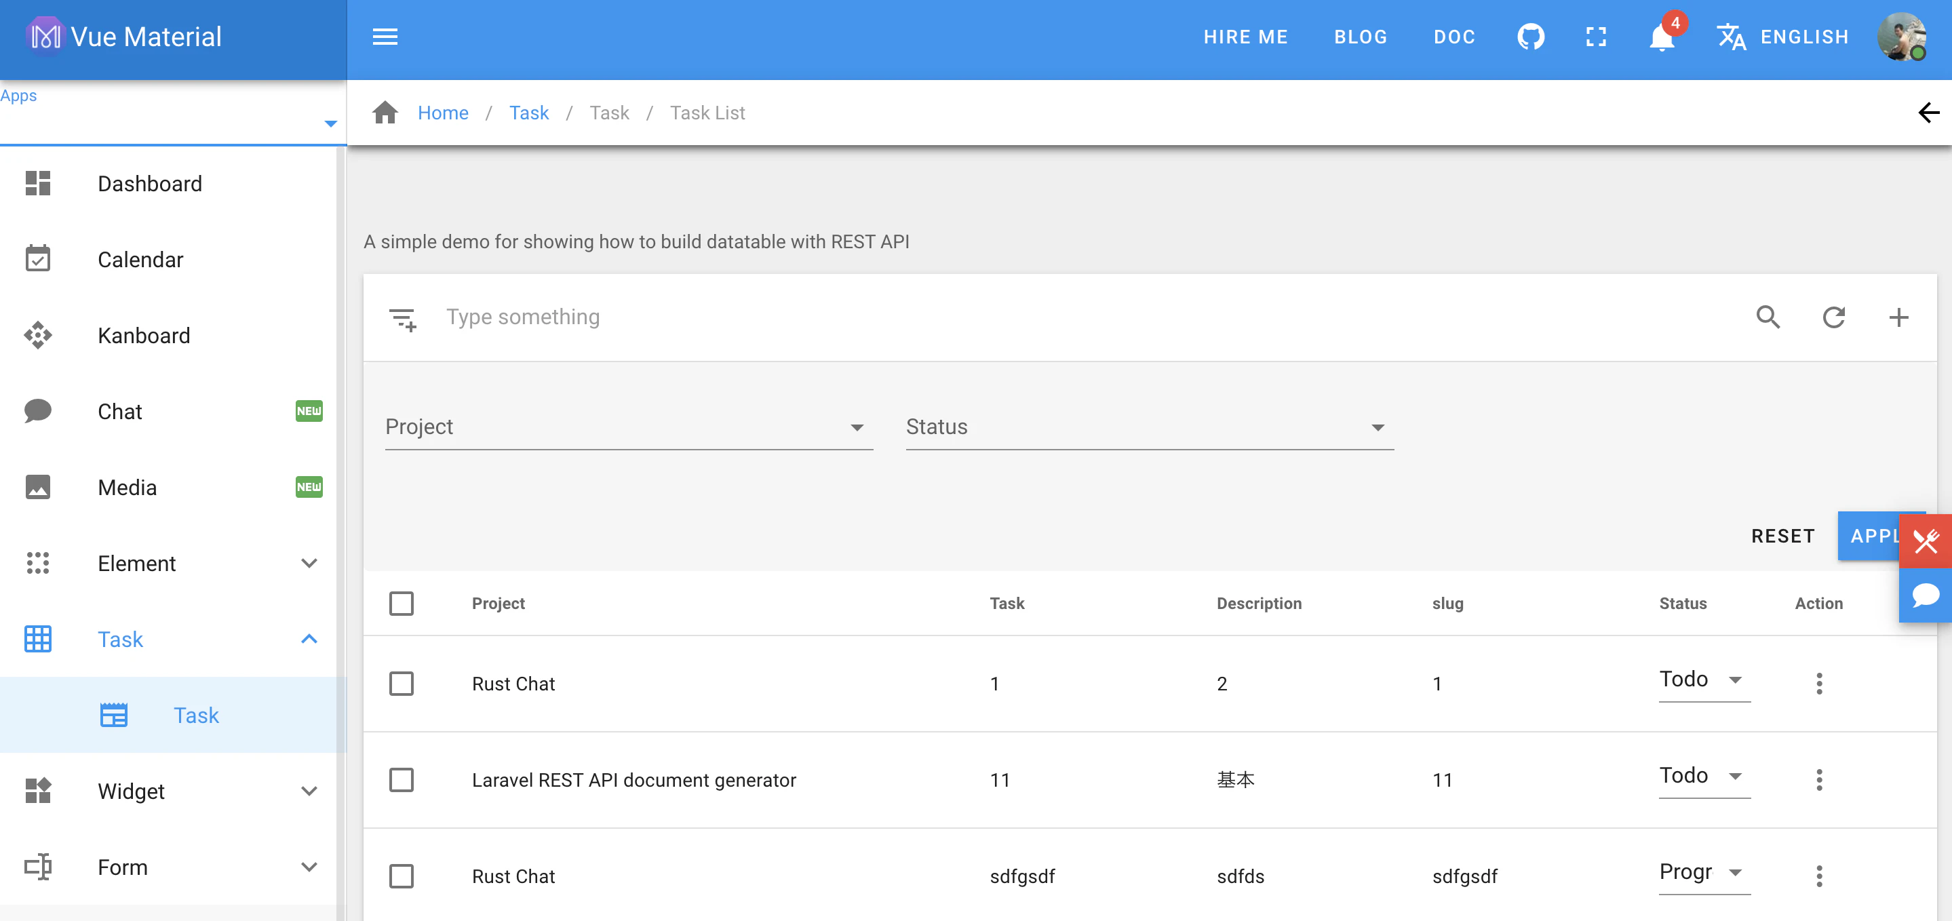Open row actions for sdfgsdf task
This screenshot has height=921, width=1952.
[1818, 876]
